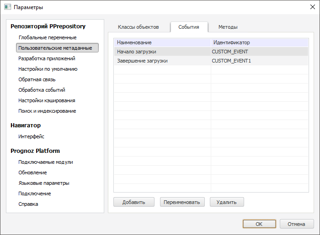Select Поиск и индексирование item

point(47,111)
